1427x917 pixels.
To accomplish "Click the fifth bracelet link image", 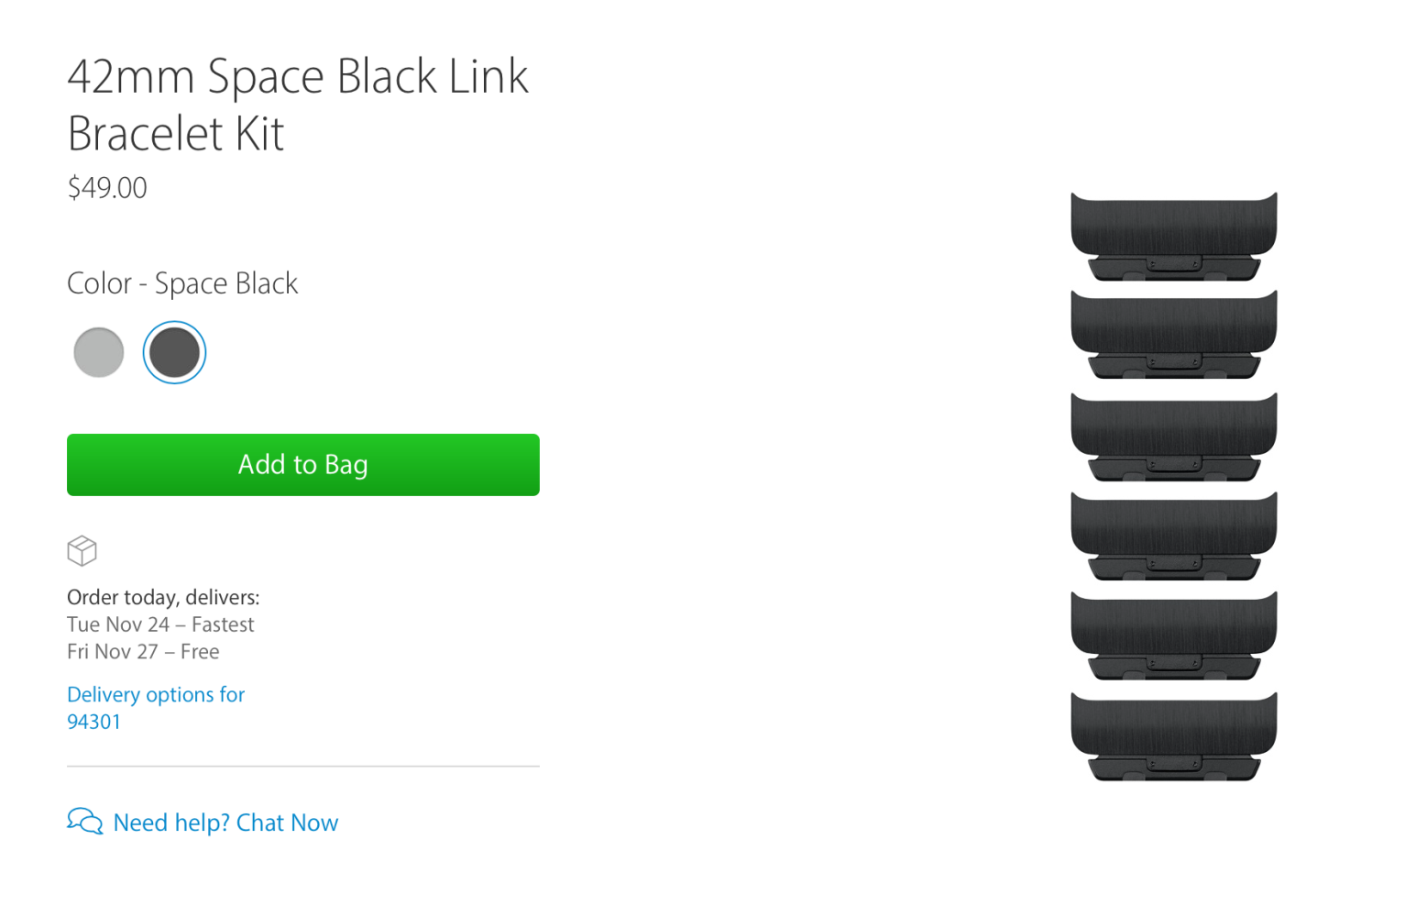I will [1174, 636].
